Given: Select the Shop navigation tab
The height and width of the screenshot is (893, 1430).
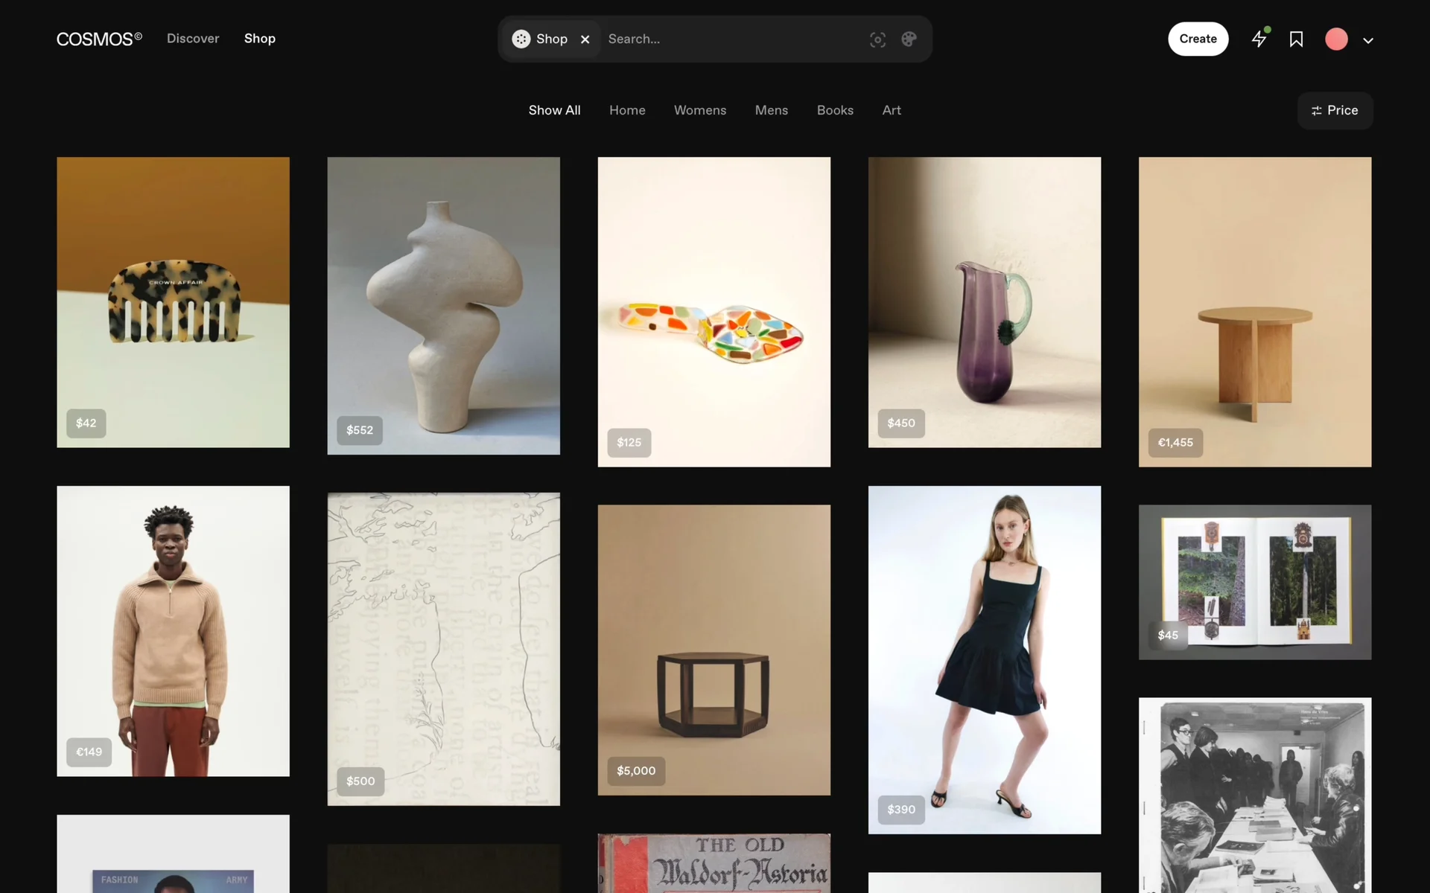Looking at the screenshot, I should click(x=260, y=39).
